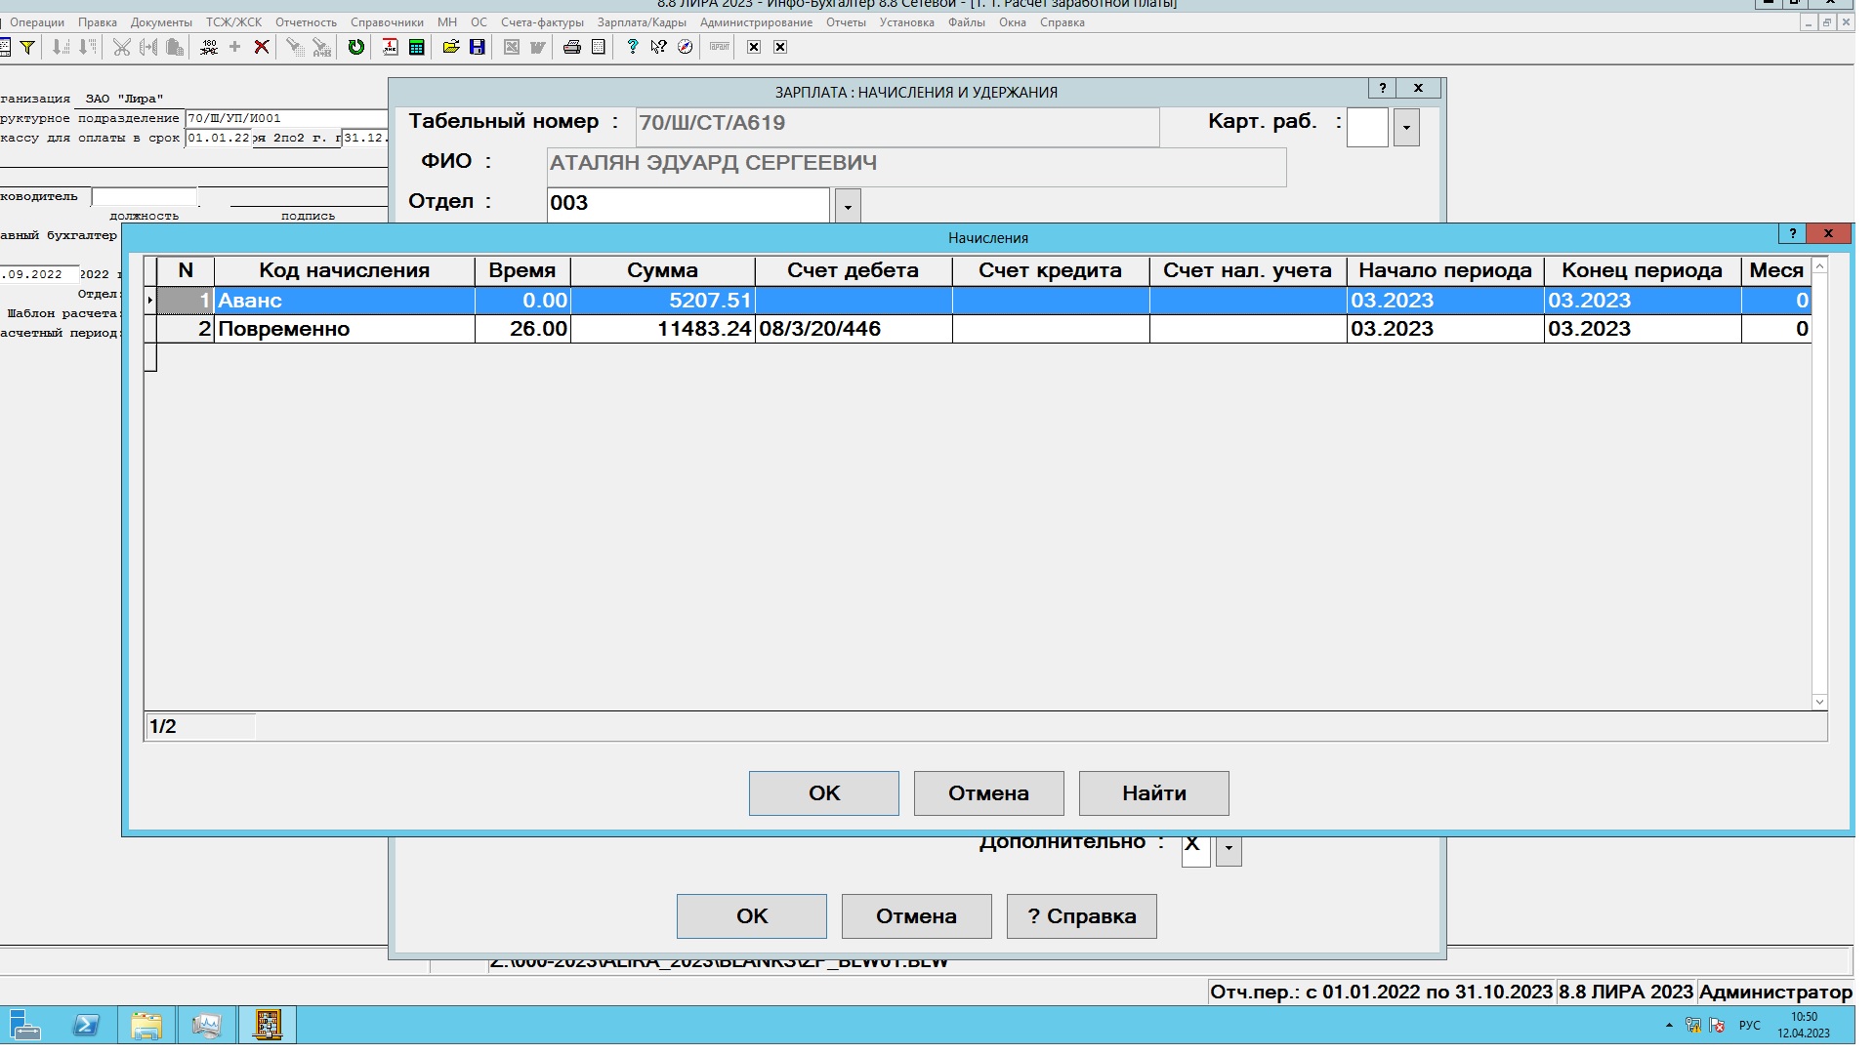Viewport: 1875px width, 1054px height.
Task: Select the Повременно accrual row
Action: (342, 329)
